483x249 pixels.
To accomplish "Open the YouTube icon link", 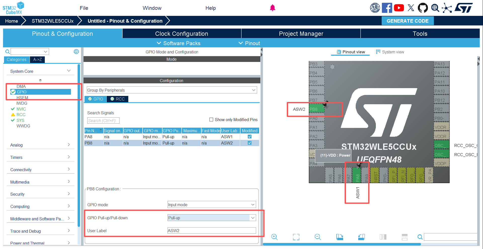I will 399,8.
